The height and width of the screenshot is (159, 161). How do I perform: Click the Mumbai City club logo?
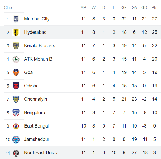pos(16,19)
